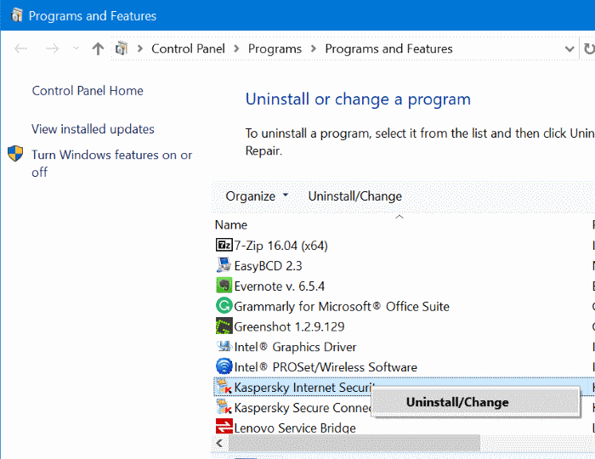
Task: Choose Uninstall/Change from the context menu
Action: click(x=457, y=402)
